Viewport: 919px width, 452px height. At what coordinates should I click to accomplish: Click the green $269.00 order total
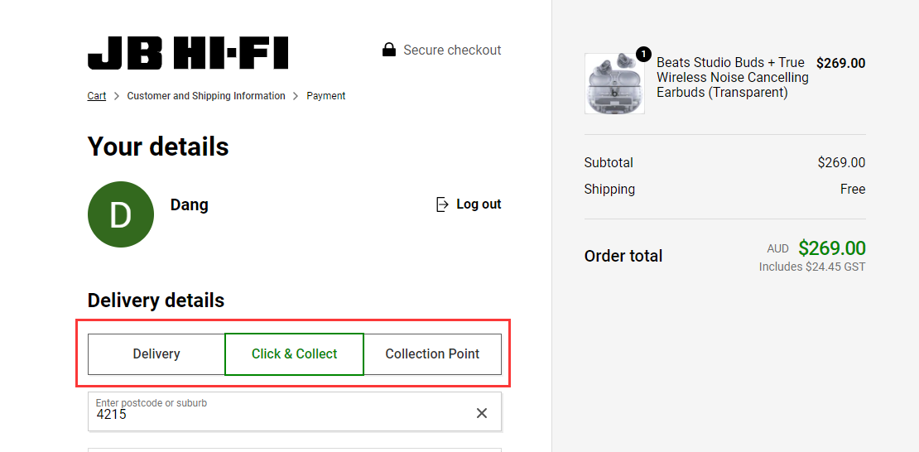(x=832, y=248)
